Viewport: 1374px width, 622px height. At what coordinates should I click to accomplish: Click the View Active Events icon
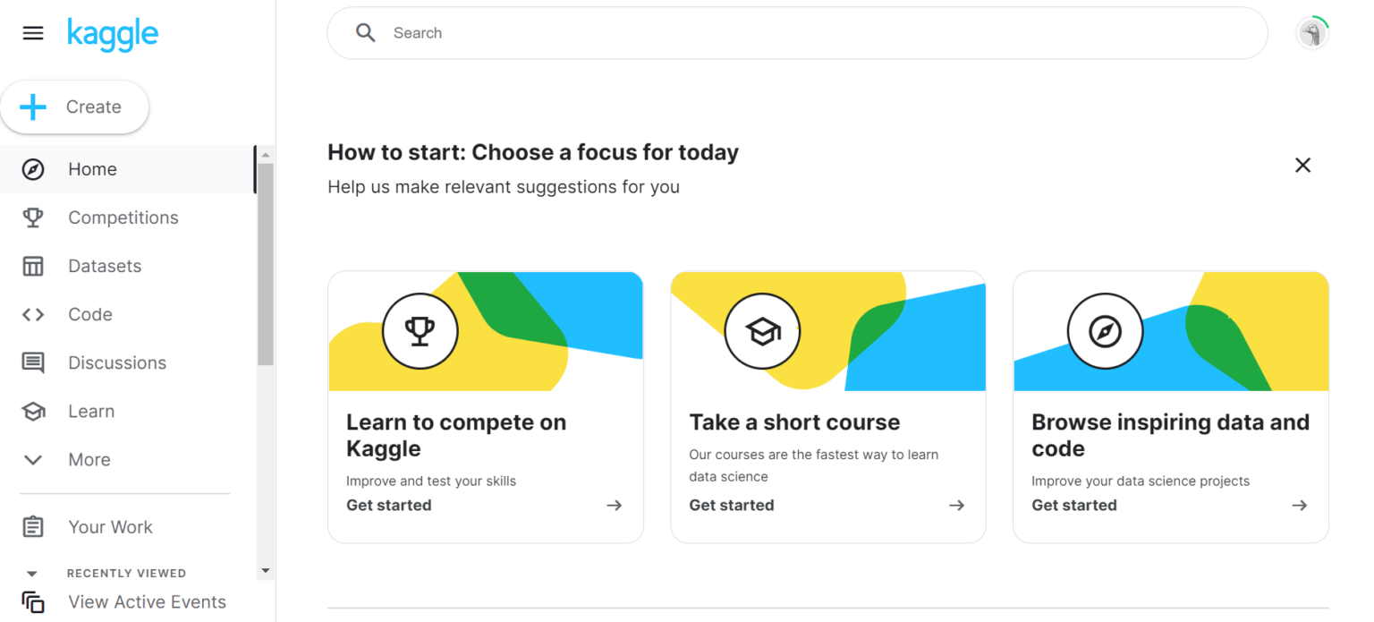[33, 602]
